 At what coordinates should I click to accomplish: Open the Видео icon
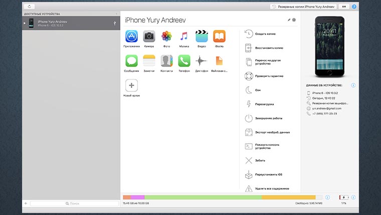click(x=202, y=36)
